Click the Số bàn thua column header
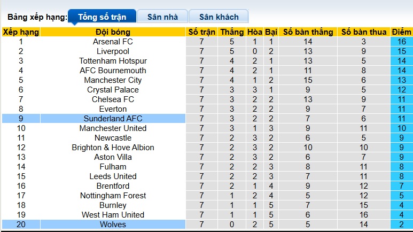This screenshot has width=413, height=232. (x=363, y=32)
